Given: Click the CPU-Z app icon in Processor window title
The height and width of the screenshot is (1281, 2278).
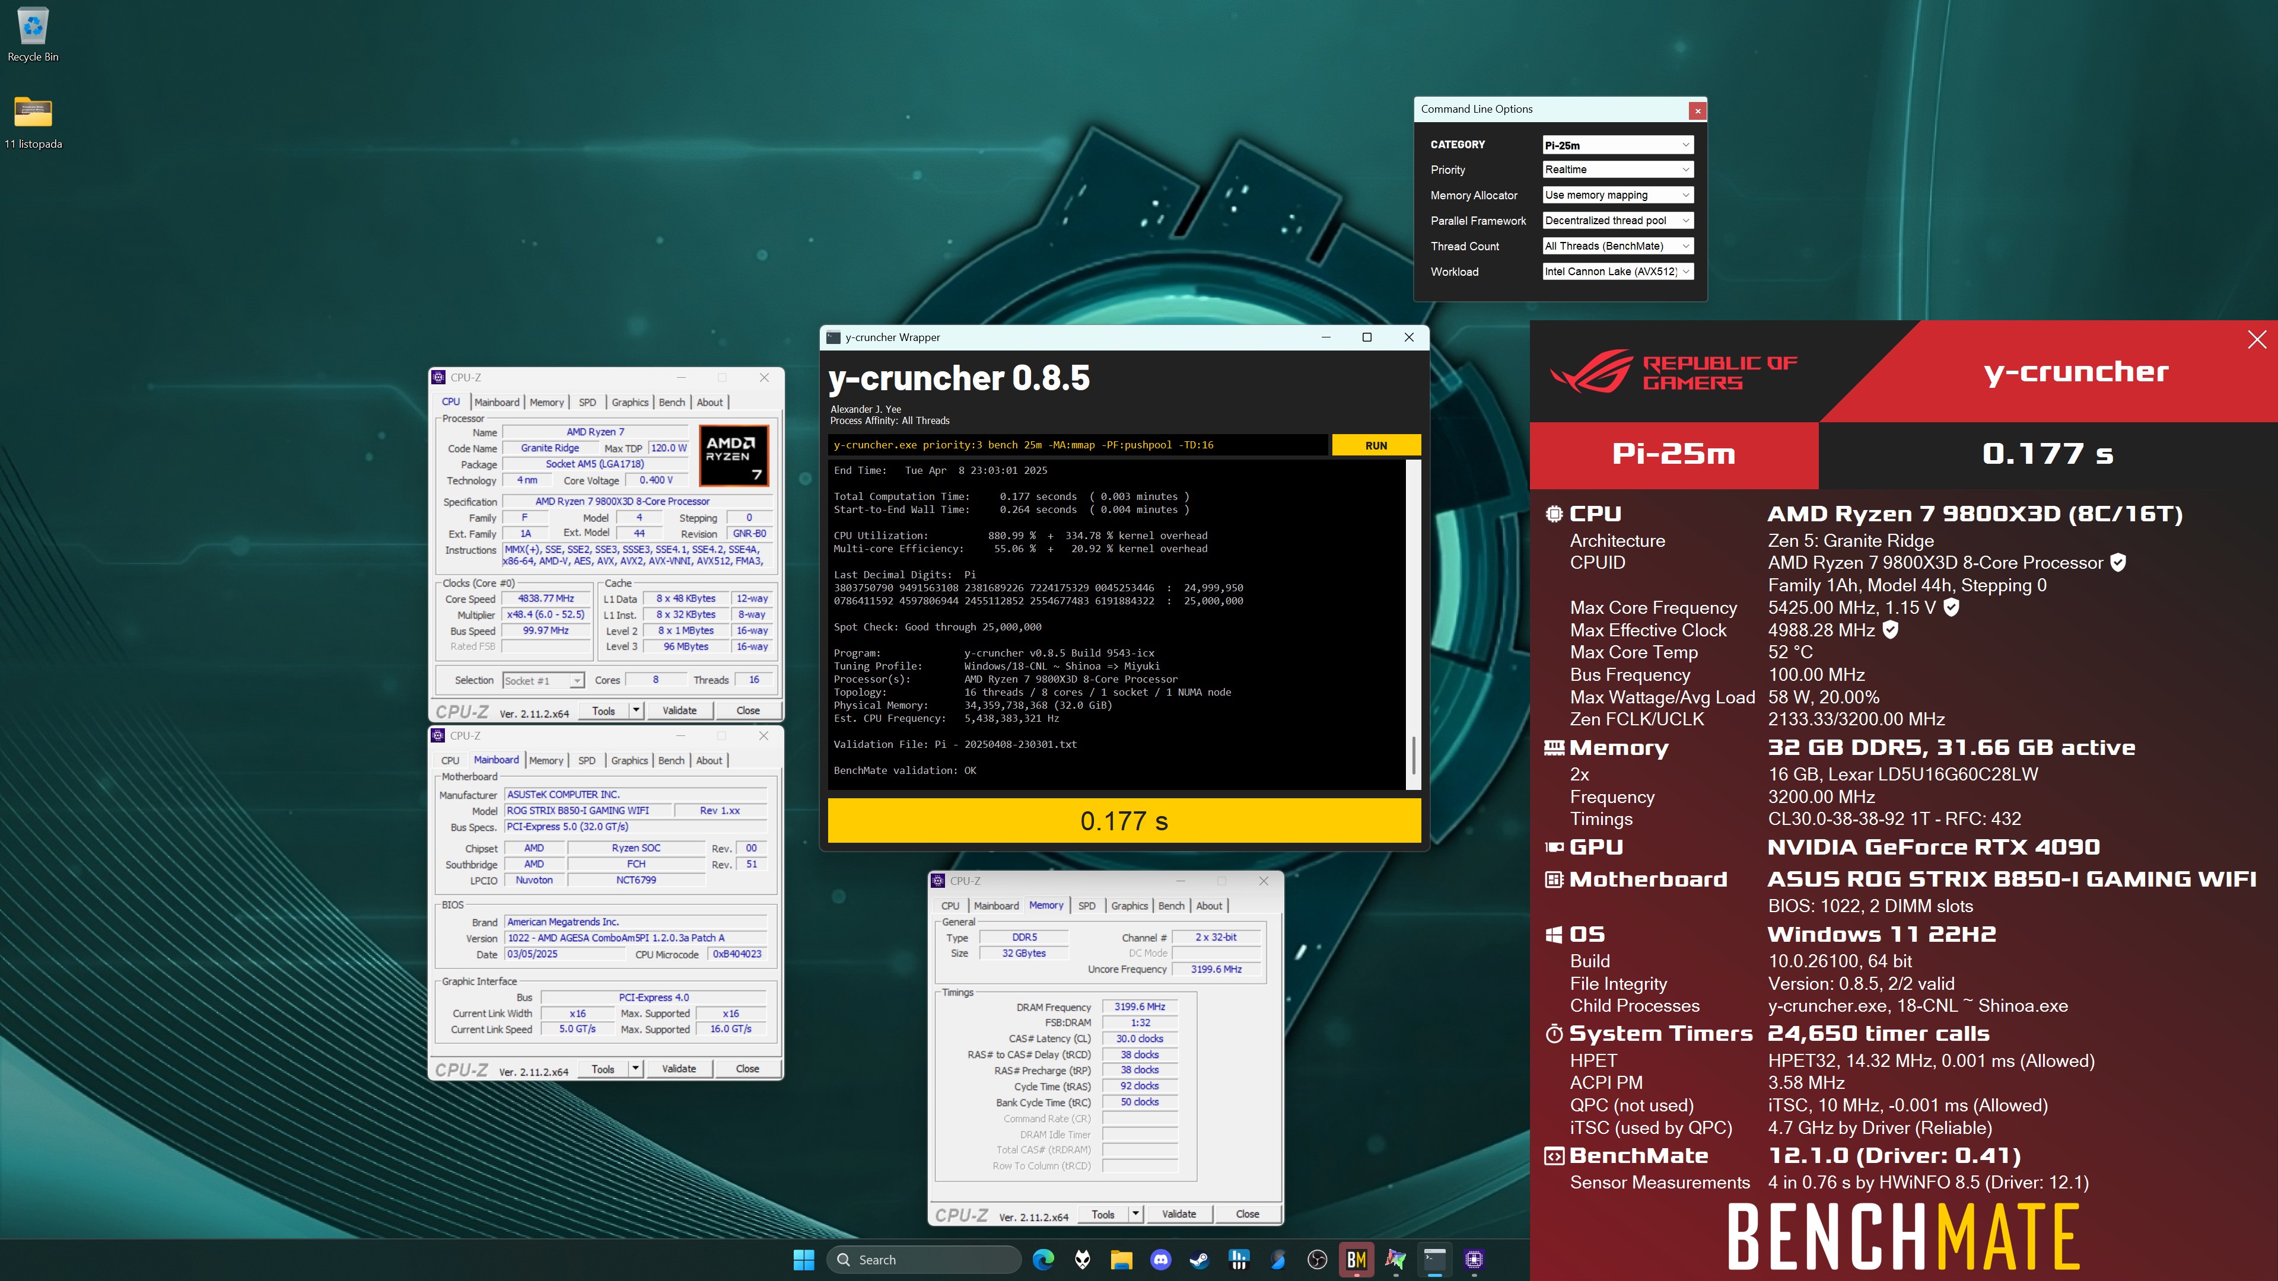Looking at the screenshot, I should 438,378.
